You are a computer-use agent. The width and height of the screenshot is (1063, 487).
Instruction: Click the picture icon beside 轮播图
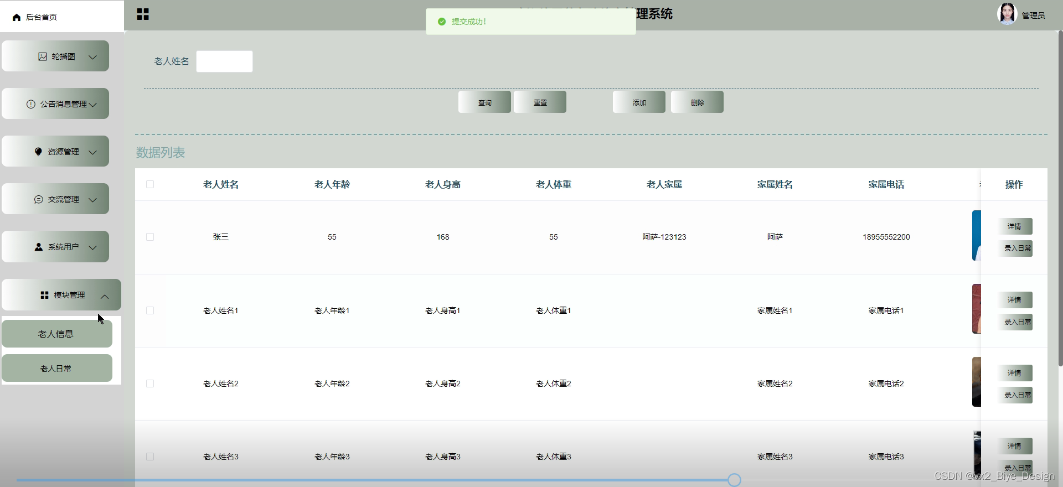tap(43, 56)
